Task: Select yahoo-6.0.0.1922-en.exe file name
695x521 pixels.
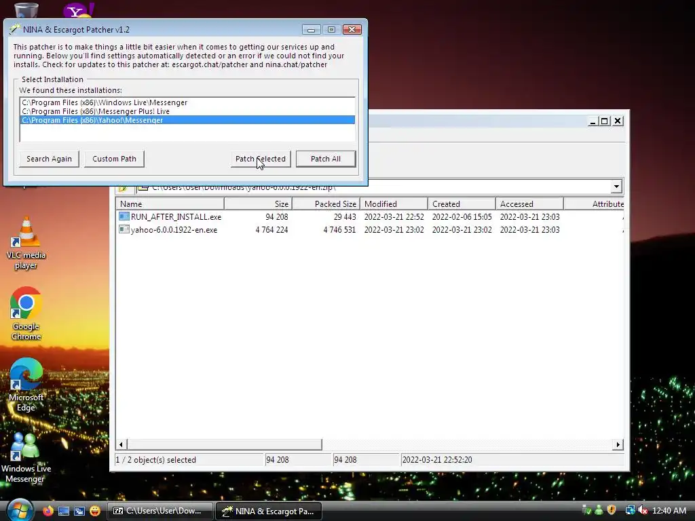Action: click(x=174, y=229)
